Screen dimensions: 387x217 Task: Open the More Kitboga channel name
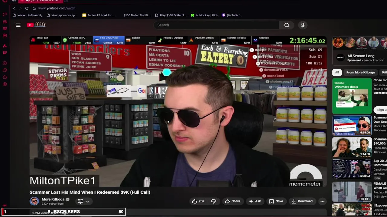click(53, 199)
